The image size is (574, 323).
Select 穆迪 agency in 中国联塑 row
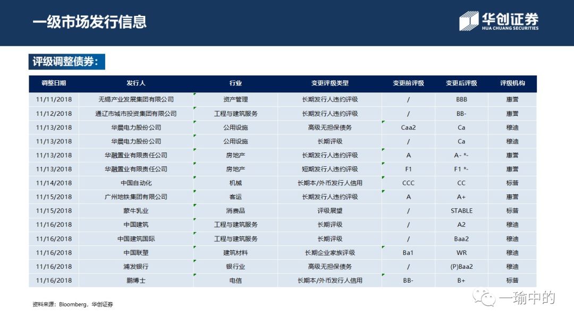click(x=512, y=253)
